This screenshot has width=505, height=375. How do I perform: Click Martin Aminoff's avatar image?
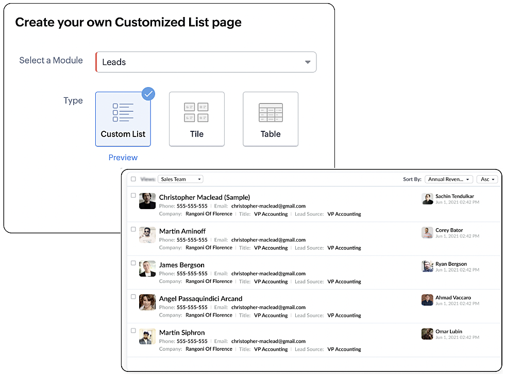click(147, 235)
